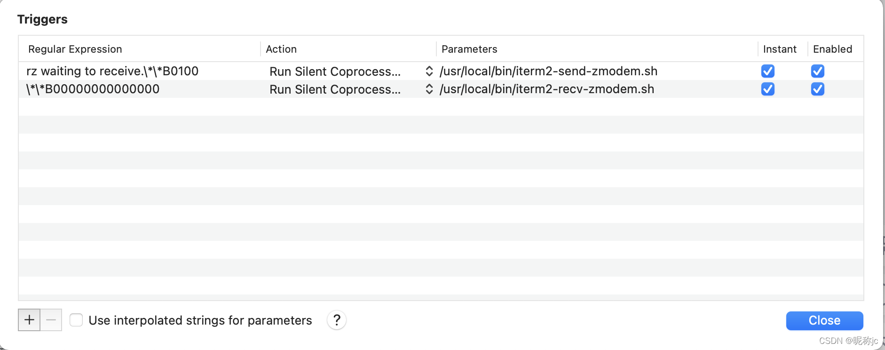Click the Close button
Screen dimensions: 885x350
click(824, 320)
